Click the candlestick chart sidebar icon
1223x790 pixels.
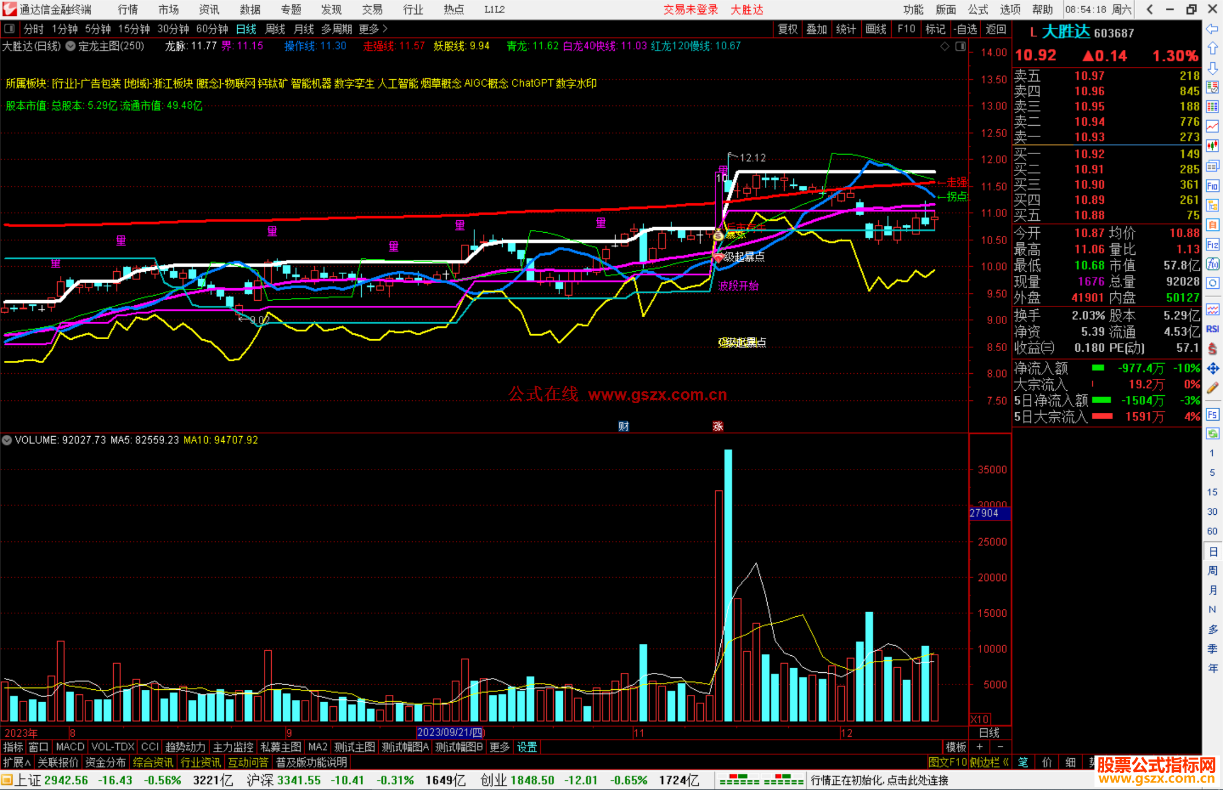point(1212,146)
